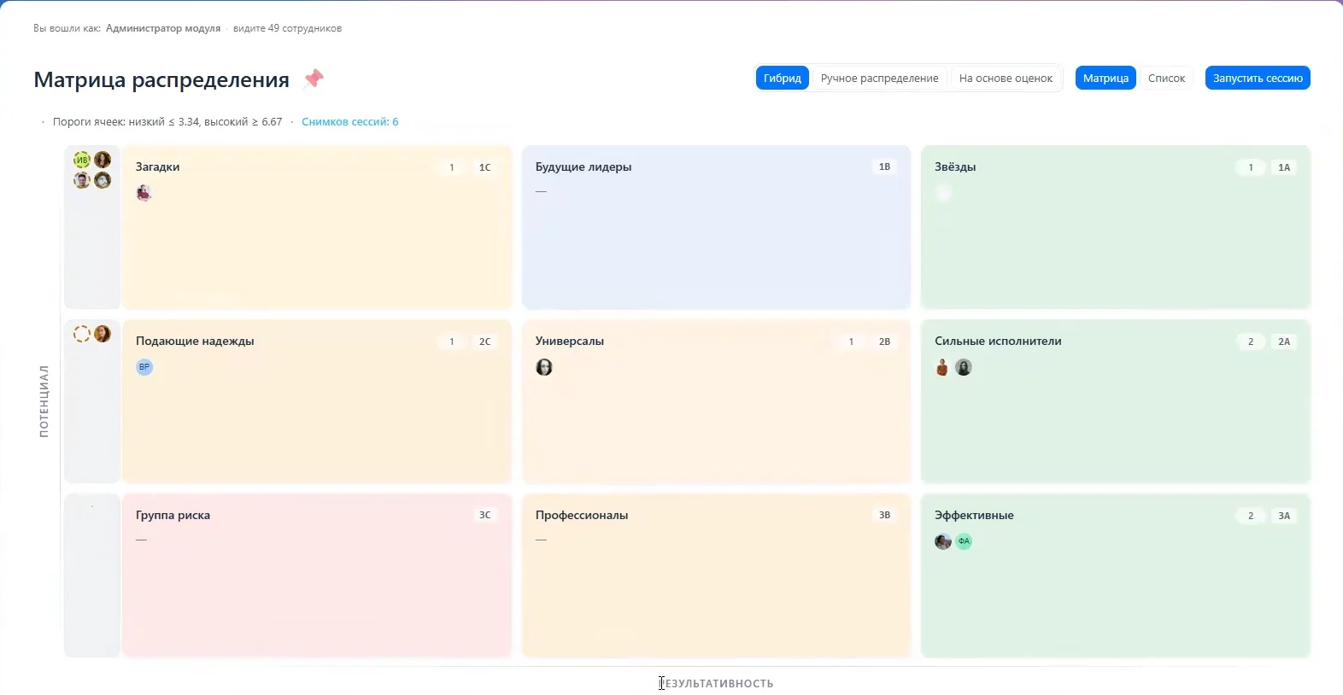Image resolution: width=1343 pixels, height=695 pixels.
Task: Click the 2C badge in Подающие надежды
Action: [x=484, y=342]
